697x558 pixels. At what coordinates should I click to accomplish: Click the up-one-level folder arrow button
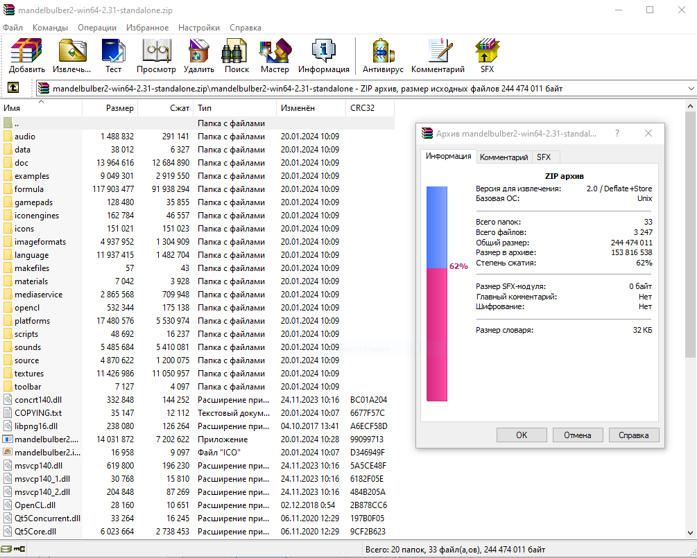(12, 88)
